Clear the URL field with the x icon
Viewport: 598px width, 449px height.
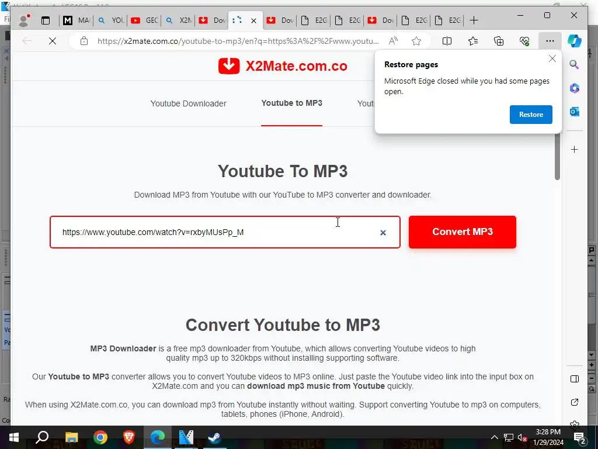(x=383, y=233)
